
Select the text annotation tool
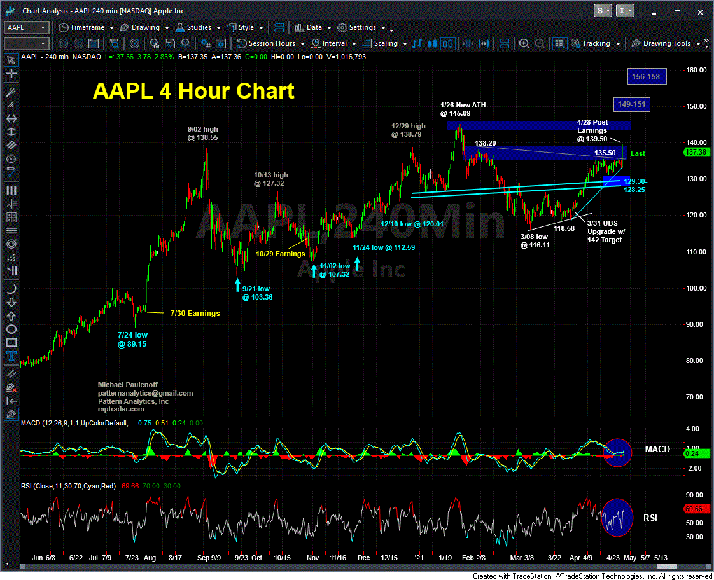point(11,356)
